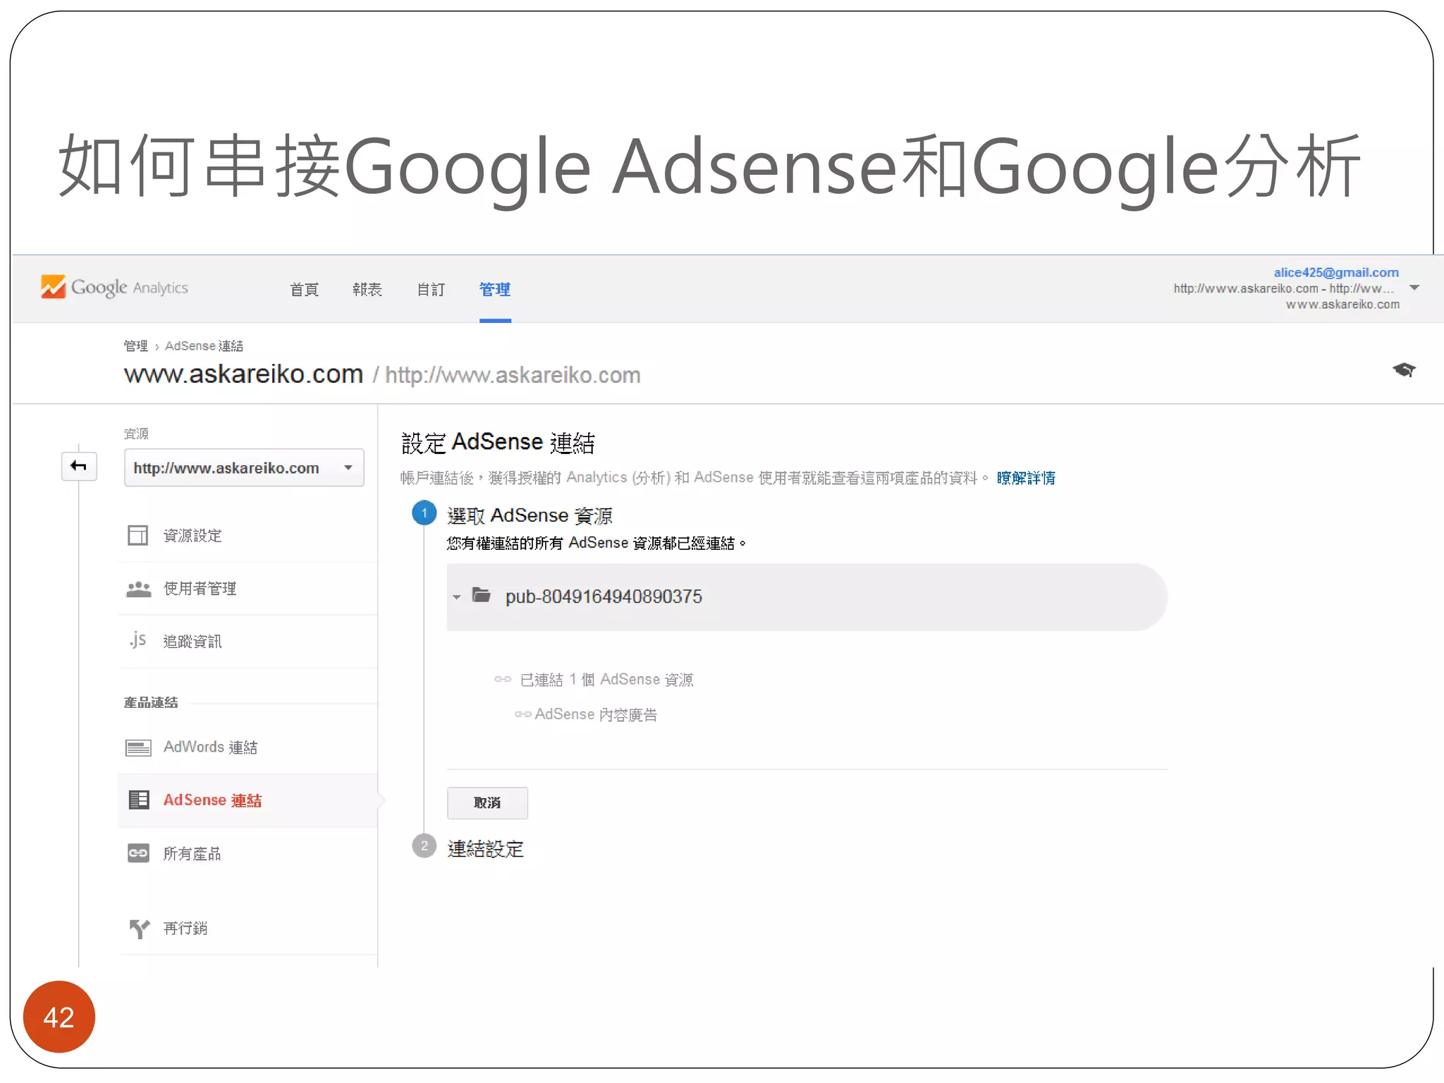Click the folder icon beside pub-8049164940890375
The image size is (1444, 1083).
tap(482, 595)
